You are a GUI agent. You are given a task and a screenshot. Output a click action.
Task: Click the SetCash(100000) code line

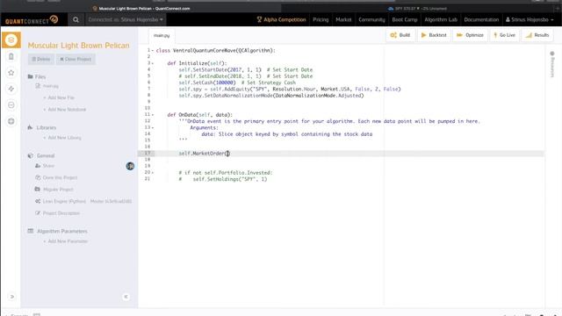(x=237, y=83)
